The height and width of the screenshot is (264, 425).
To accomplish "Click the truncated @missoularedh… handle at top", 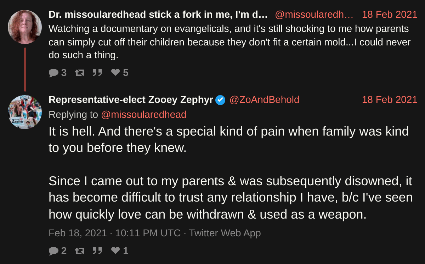I will pos(314,15).
